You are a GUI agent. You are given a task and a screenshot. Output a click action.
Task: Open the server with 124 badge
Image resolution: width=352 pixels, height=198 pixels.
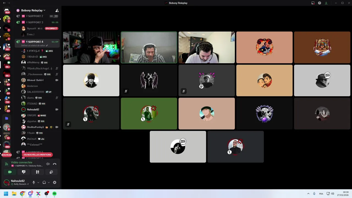pyautogui.click(x=7, y=56)
